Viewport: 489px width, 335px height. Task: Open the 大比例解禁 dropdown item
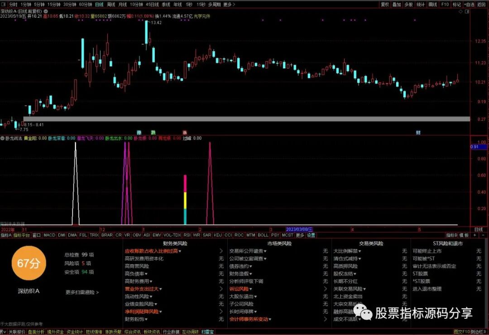347,251
